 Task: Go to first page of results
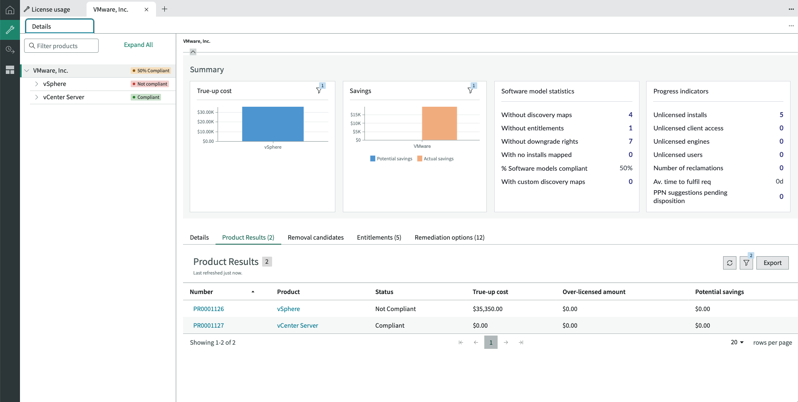(x=461, y=342)
